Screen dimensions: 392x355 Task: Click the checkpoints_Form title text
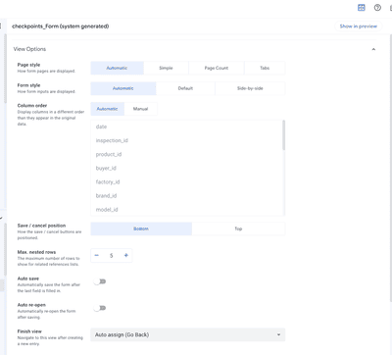tap(61, 26)
